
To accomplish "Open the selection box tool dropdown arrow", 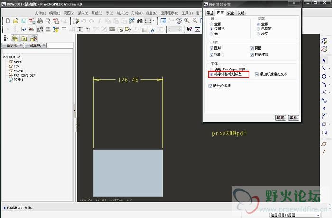I will point(154,21).
